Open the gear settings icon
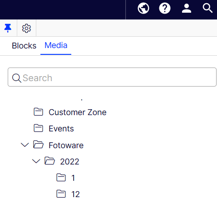Viewport: 217px width, 203px height. [26, 28]
